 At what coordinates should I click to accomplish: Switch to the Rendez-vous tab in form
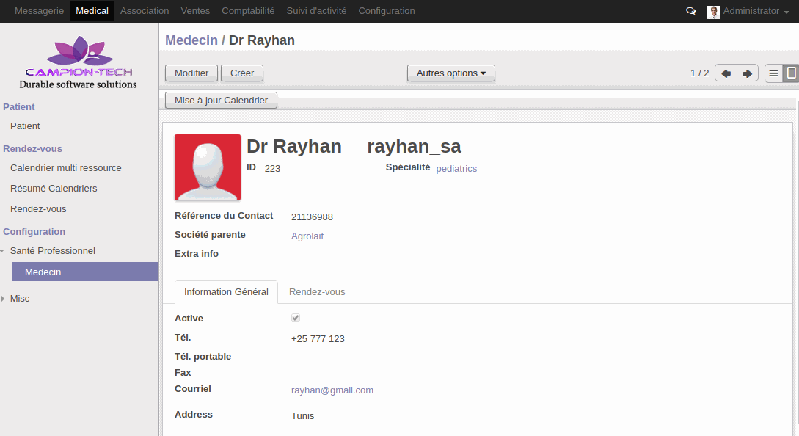[x=317, y=291]
